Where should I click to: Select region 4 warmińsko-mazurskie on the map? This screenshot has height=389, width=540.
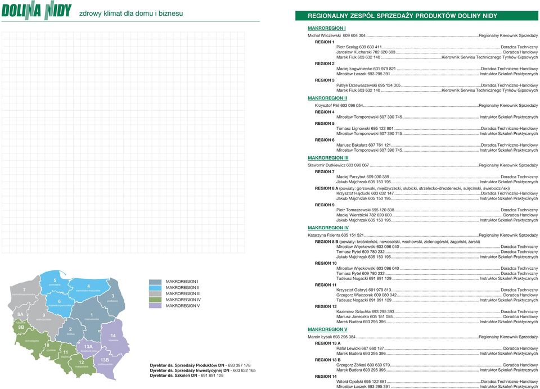(88, 288)
